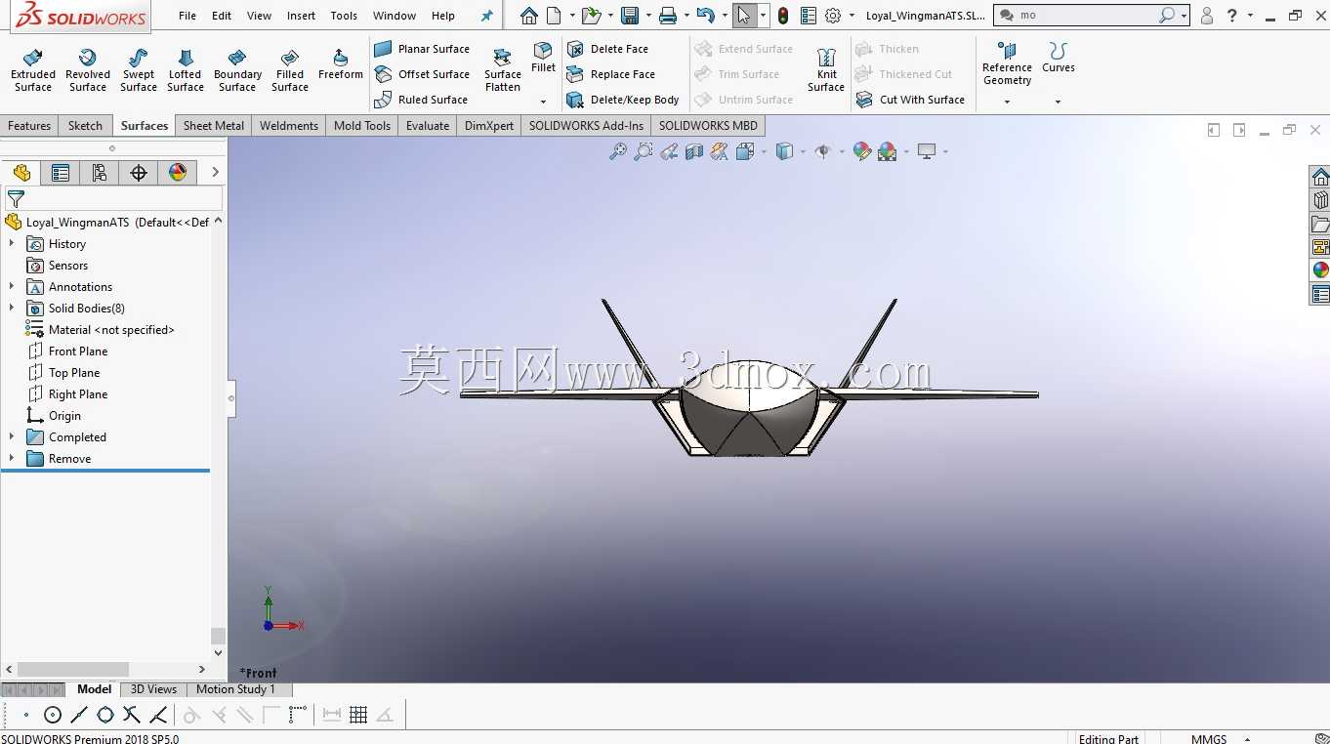The image size is (1330, 744).
Task: Open the ConfigurationManager panel tab
Action: click(100, 173)
